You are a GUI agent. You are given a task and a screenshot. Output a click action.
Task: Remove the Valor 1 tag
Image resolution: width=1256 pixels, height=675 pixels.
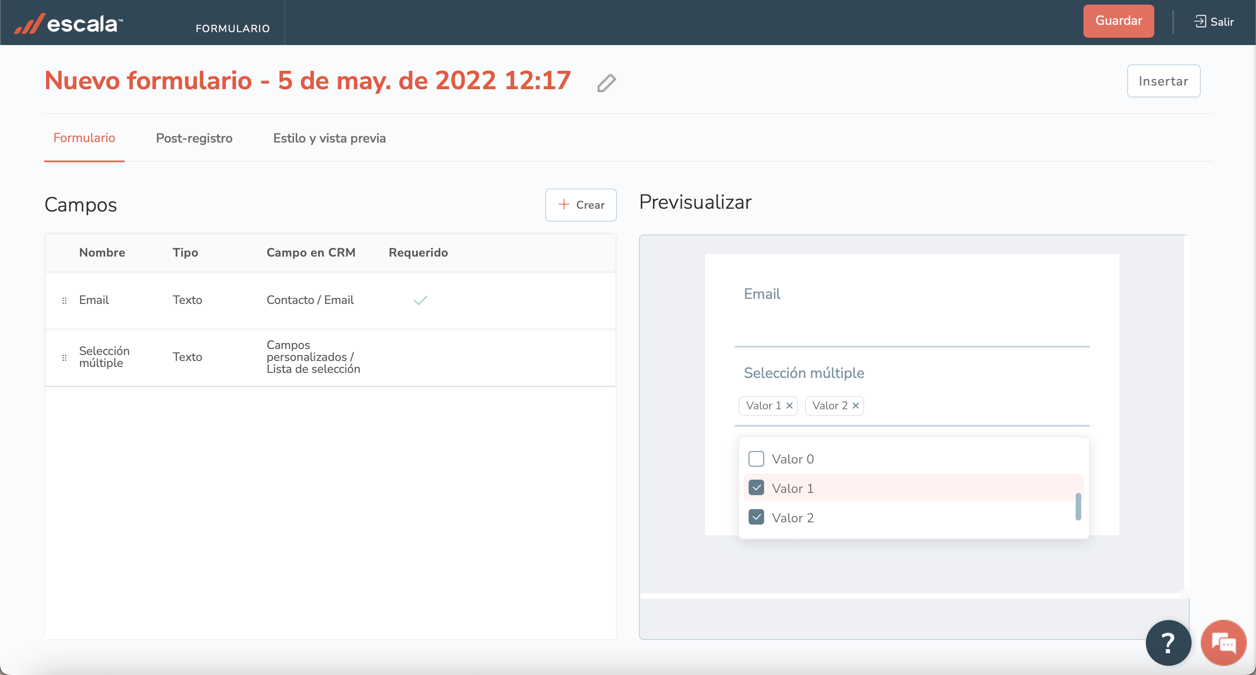pos(789,406)
